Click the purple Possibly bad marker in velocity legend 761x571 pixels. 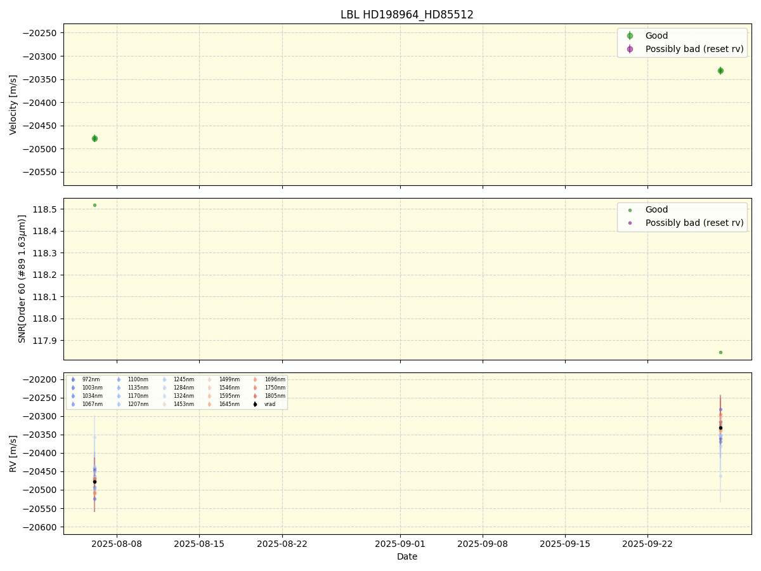[x=630, y=49]
